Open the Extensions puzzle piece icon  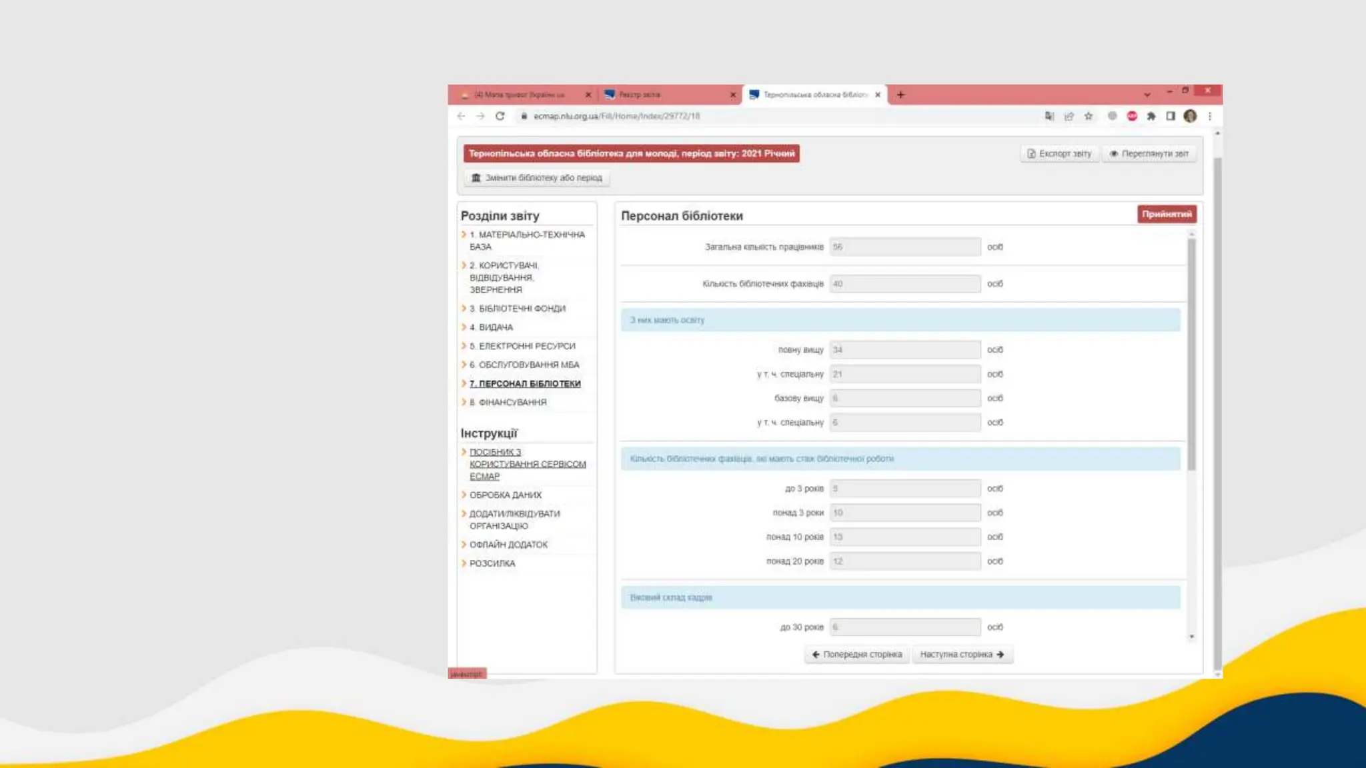pyautogui.click(x=1151, y=116)
